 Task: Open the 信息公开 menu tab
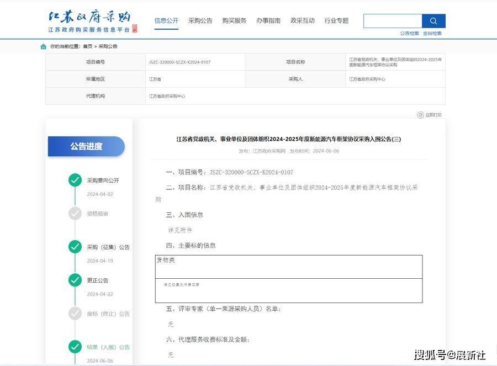166,20
